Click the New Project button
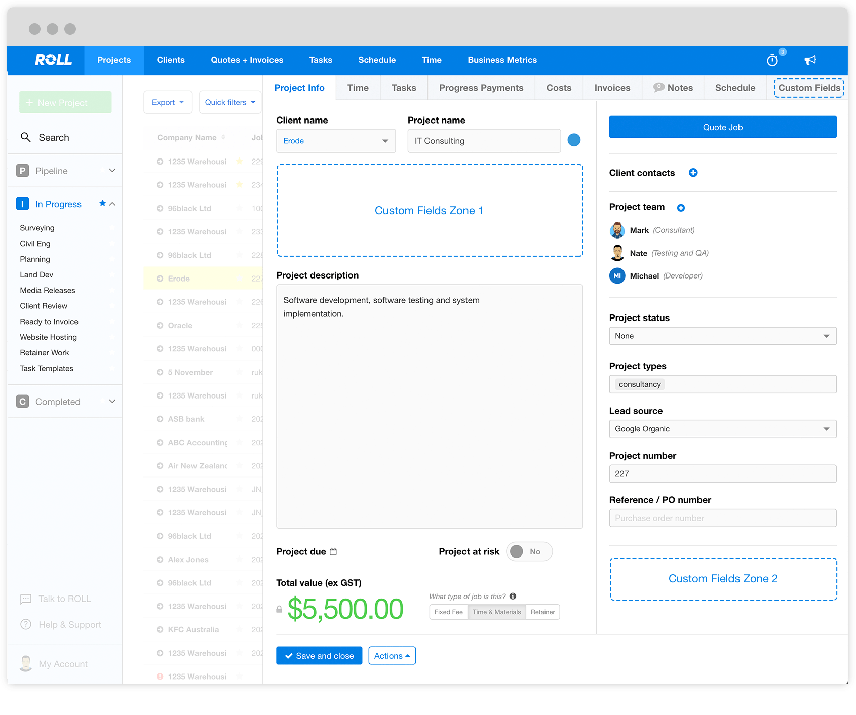 tap(65, 102)
